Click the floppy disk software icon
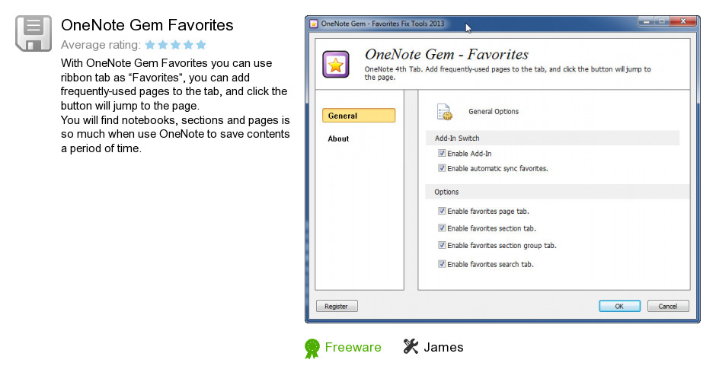This screenshot has height=382, width=716. [34, 33]
